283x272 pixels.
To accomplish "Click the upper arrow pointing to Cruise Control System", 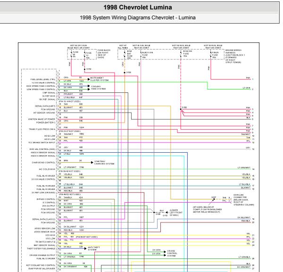I will (x=165, y=252).
